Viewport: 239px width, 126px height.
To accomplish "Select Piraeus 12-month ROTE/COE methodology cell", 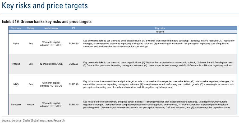I will [51, 64].
